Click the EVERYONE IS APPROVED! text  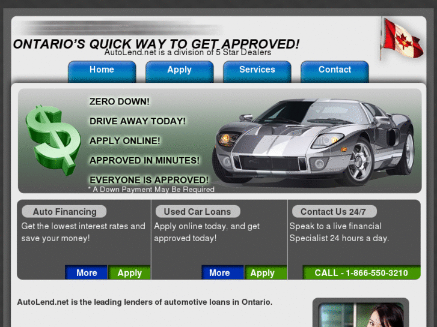coord(149,180)
